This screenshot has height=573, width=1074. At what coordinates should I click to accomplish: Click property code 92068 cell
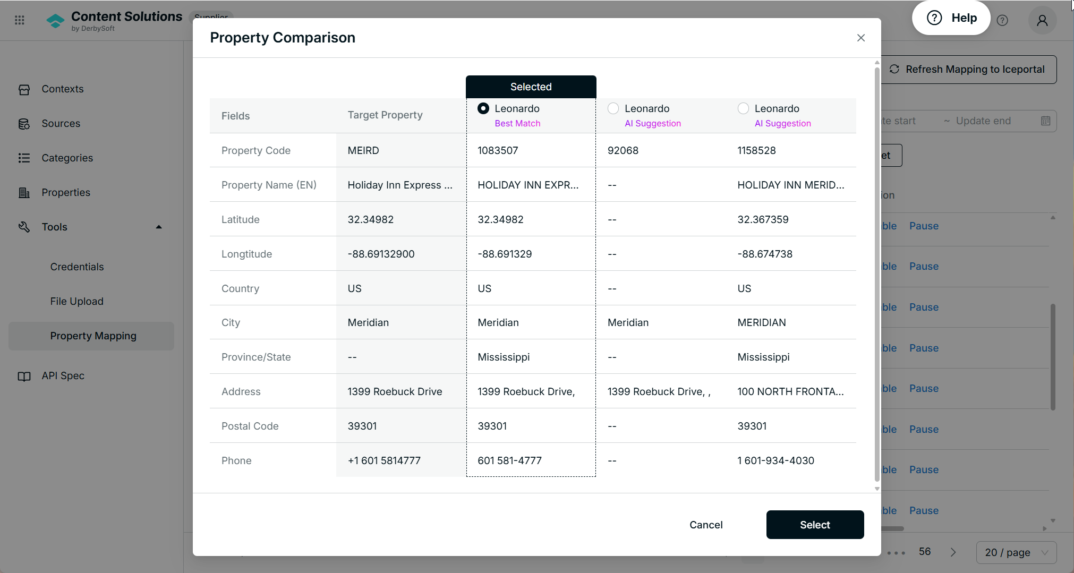[x=623, y=151]
